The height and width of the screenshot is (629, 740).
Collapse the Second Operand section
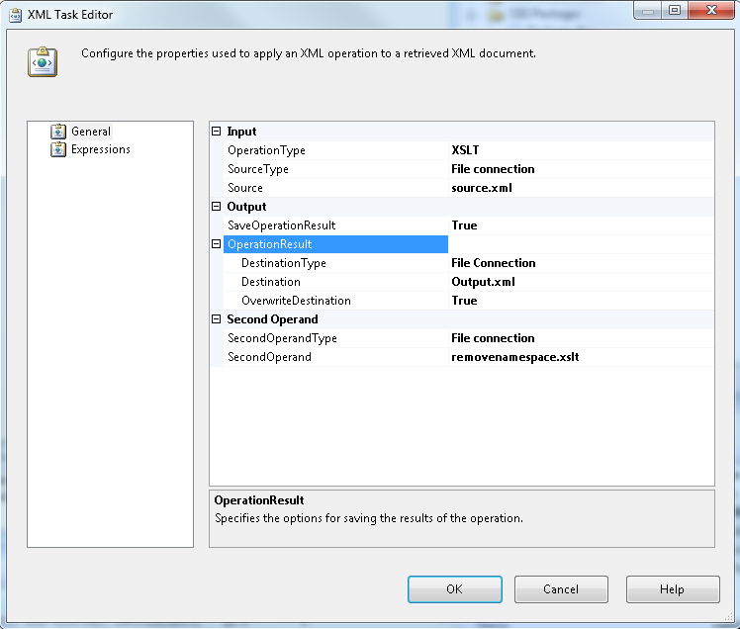pyautogui.click(x=217, y=319)
